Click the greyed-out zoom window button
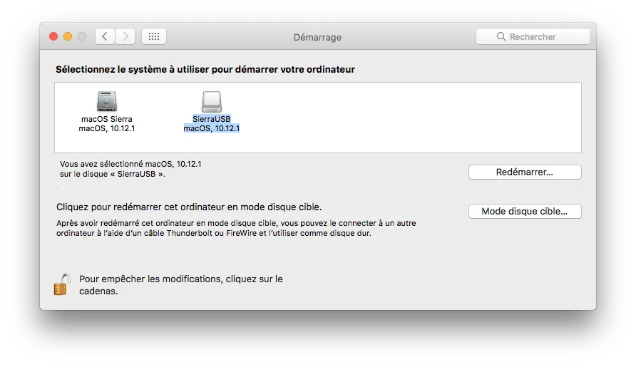 (x=82, y=36)
